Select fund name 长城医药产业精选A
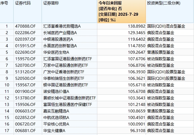 coord(60,33)
